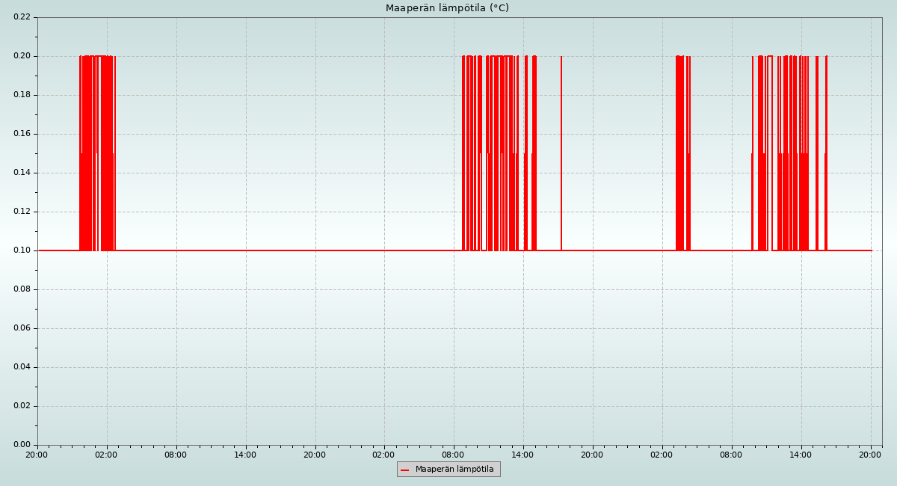
Task: Click the 0.14 value on the y-axis
Action: 22,173
